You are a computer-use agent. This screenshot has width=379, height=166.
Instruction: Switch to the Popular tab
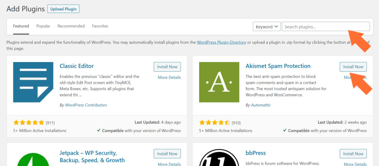coord(43,26)
